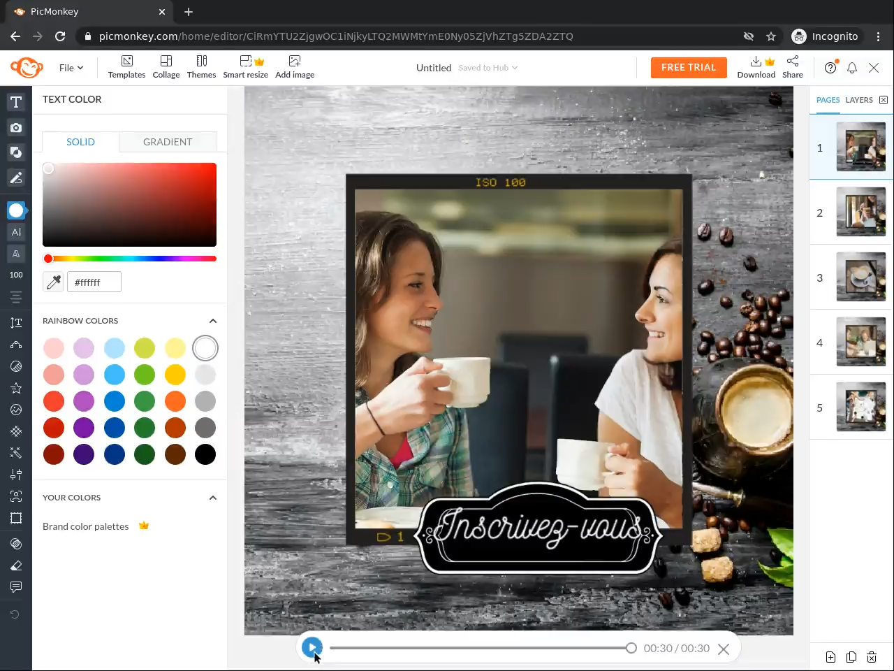Bookmark this page with the star

(771, 36)
